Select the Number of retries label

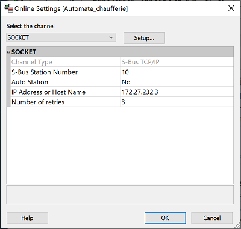click(x=38, y=102)
